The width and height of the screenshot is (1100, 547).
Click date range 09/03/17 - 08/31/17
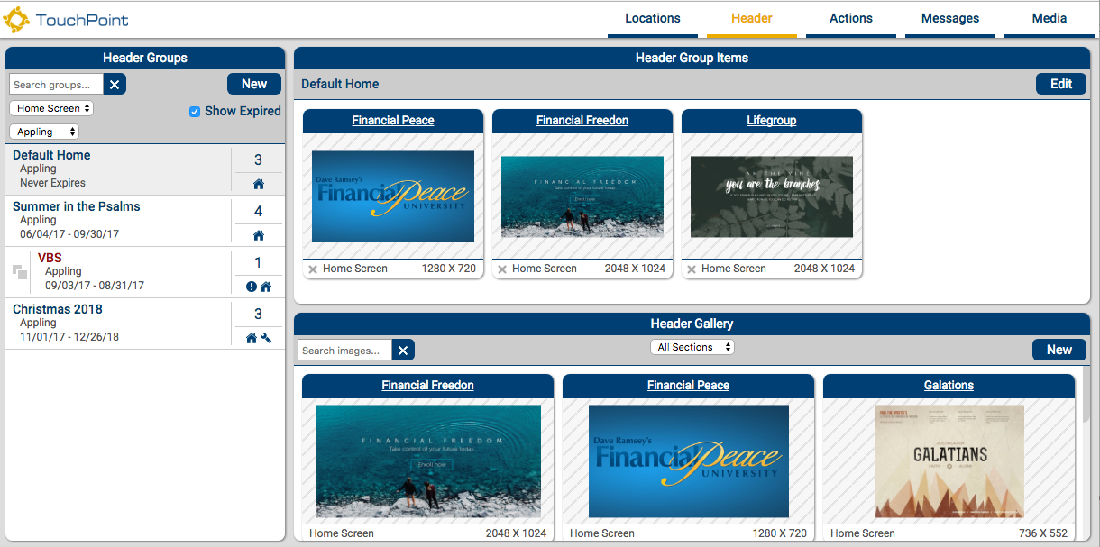pyautogui.click(x=95, y=286)
